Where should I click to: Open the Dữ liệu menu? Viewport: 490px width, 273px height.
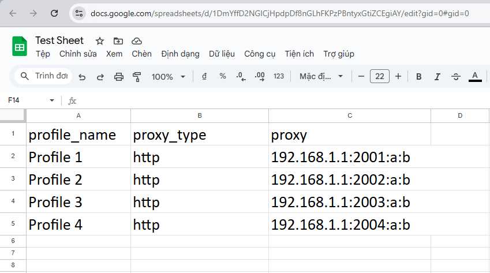222,54
